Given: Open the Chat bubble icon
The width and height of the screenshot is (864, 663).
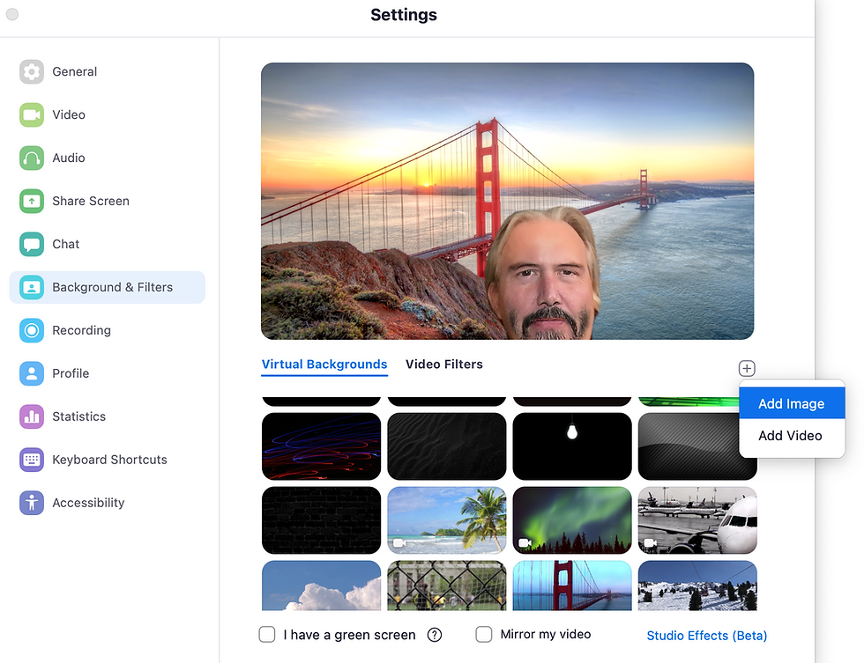Looking at the screenshot, I should (x=32, y=244).
